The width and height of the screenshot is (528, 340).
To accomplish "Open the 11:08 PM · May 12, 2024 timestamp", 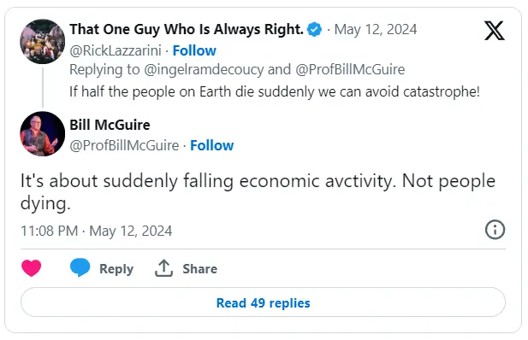I will 97,231.
